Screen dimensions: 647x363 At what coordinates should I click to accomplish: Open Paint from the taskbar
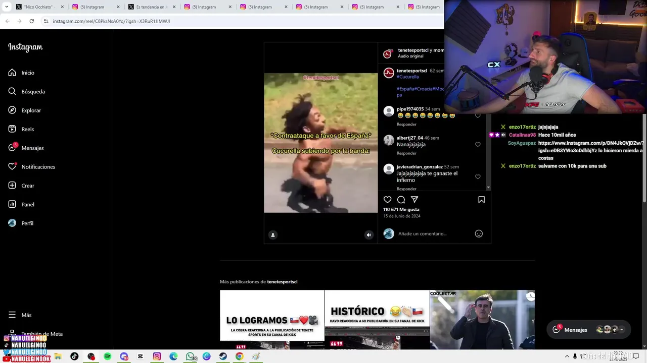(256, 356)
